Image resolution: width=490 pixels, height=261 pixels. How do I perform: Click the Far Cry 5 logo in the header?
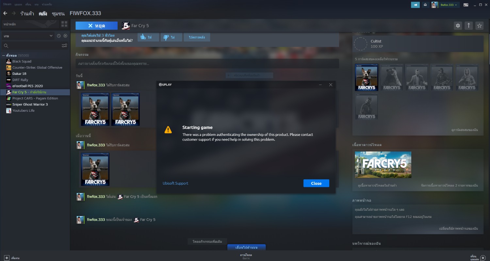126,25
